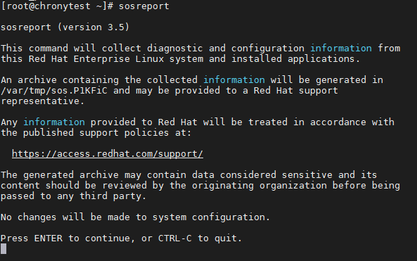
Task: Click the word 'sensitive' in warning paragraph
Action: click(307, 174)
